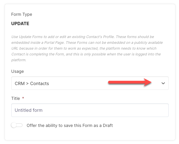Click the red arrow annotation

pos(130,82)
